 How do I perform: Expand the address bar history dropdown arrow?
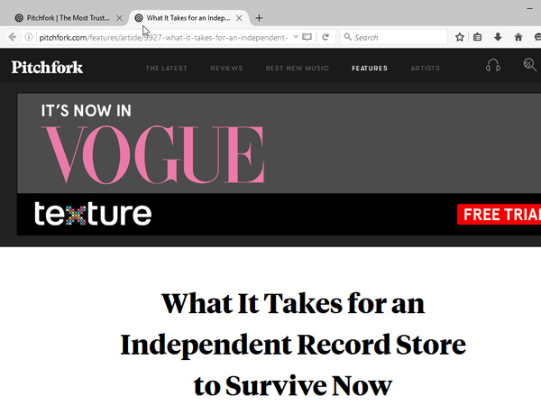pos(294,37)
